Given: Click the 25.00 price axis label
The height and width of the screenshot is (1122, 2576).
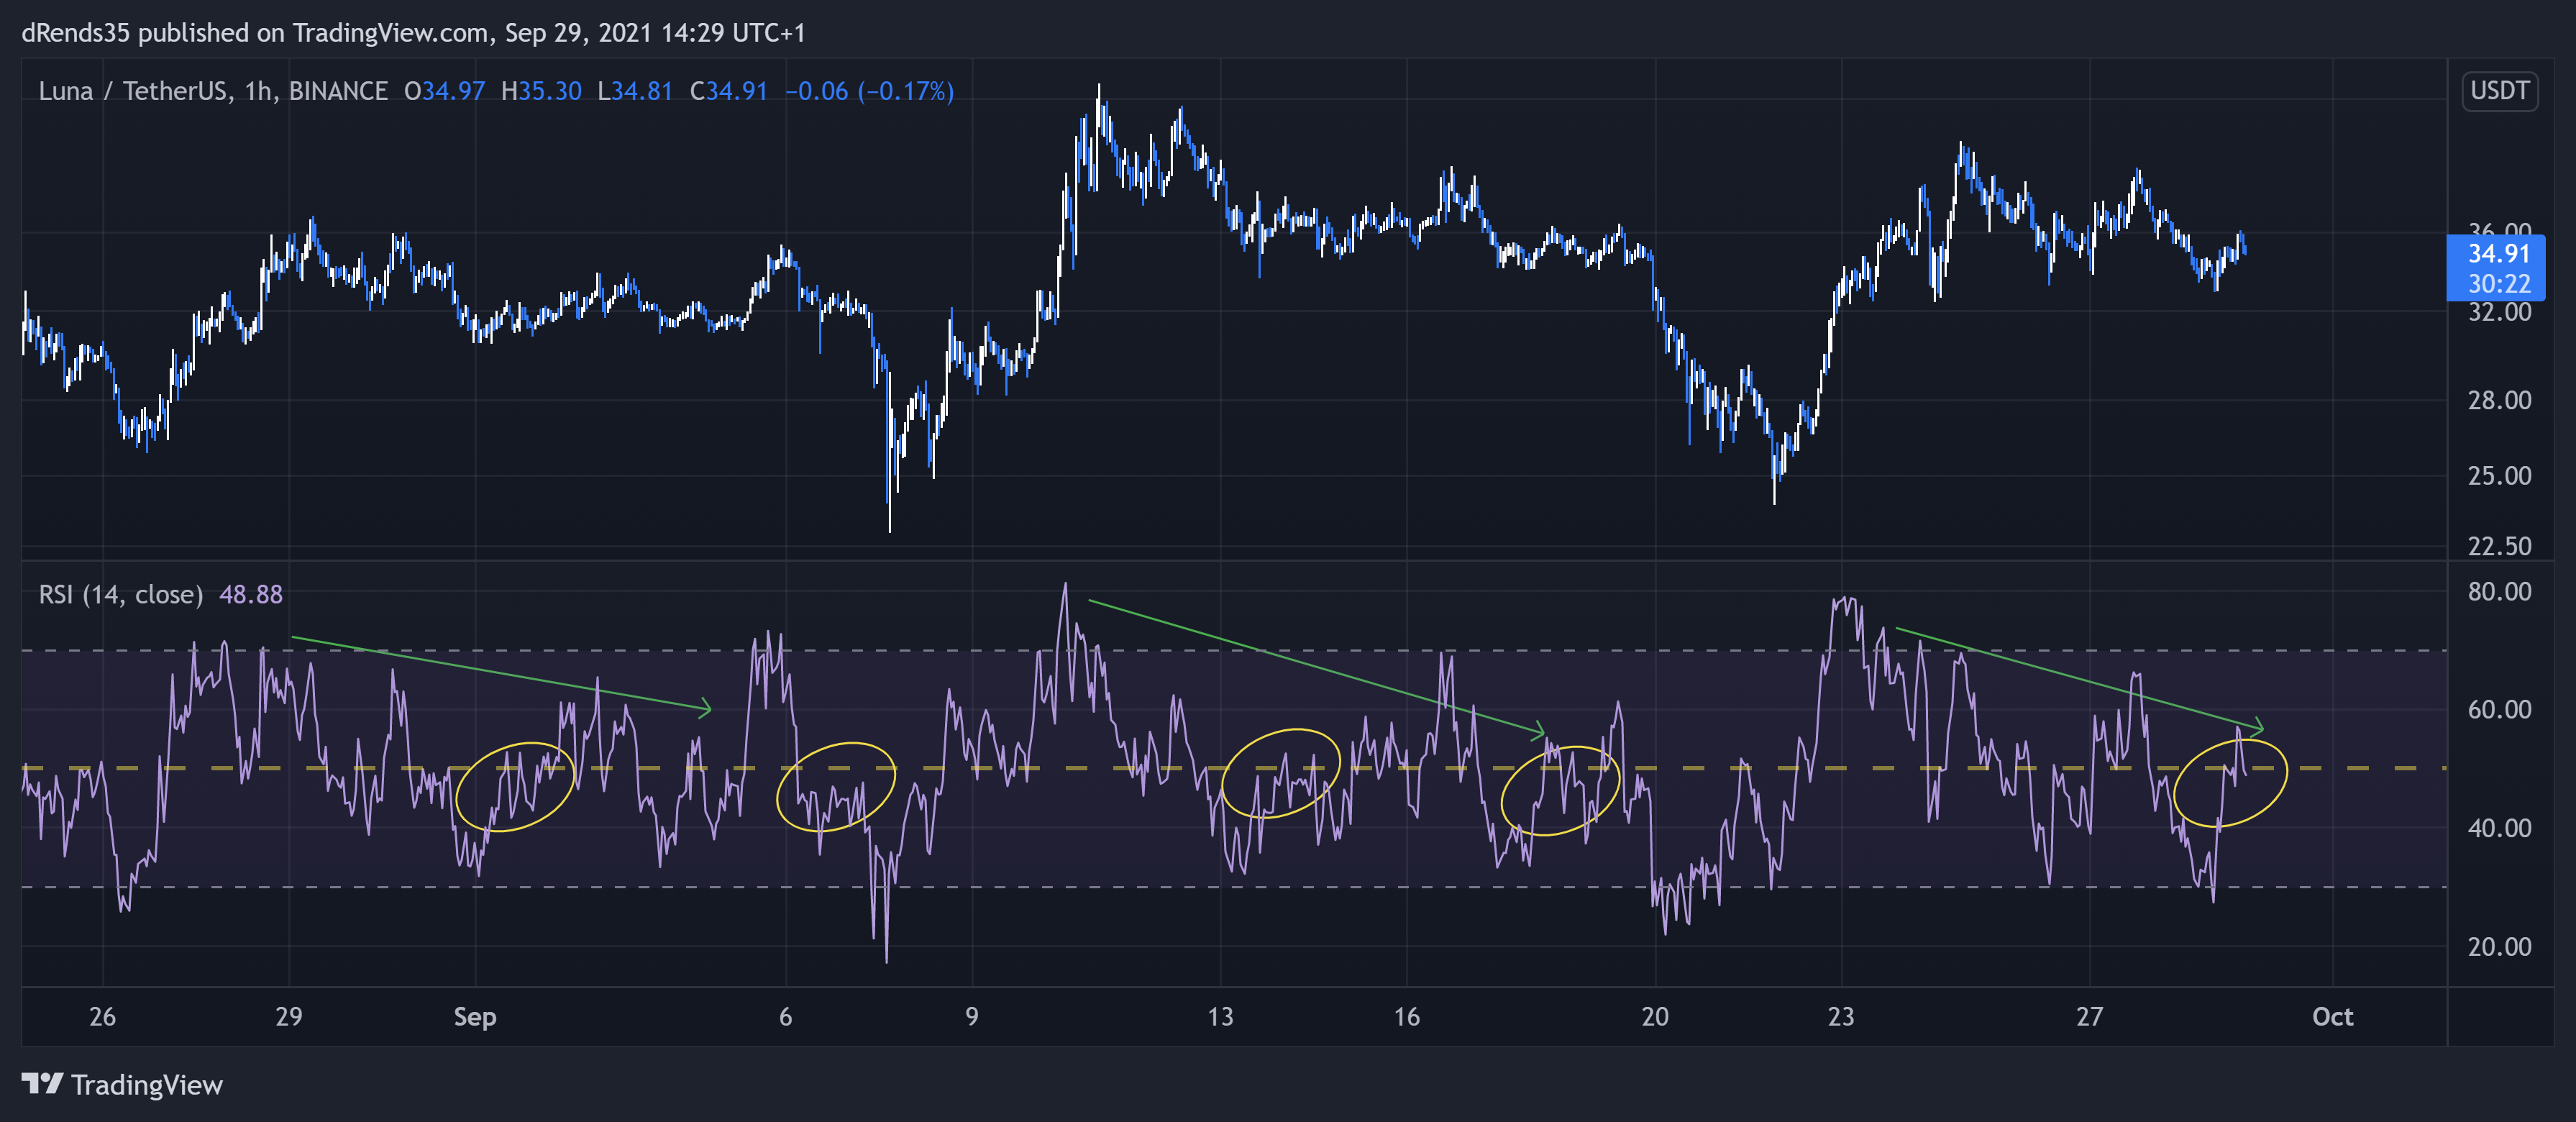Looking at the screenshot, I should click(x=2499, y=475).
